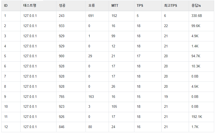Select test row with ID 12
Image resolution: width=216 pixels, height=133 pixels.
pos(108,127)
